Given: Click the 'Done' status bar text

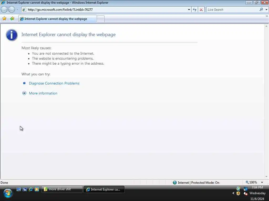Looking at the screenshot, I should [x=4, y=182].
